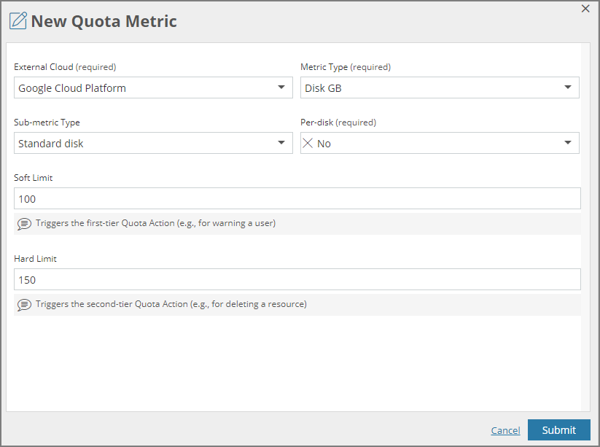This screenshot has width=600, height=447.
Task: Close the New Quota Metric dialog
Action: tap(585, 9)
